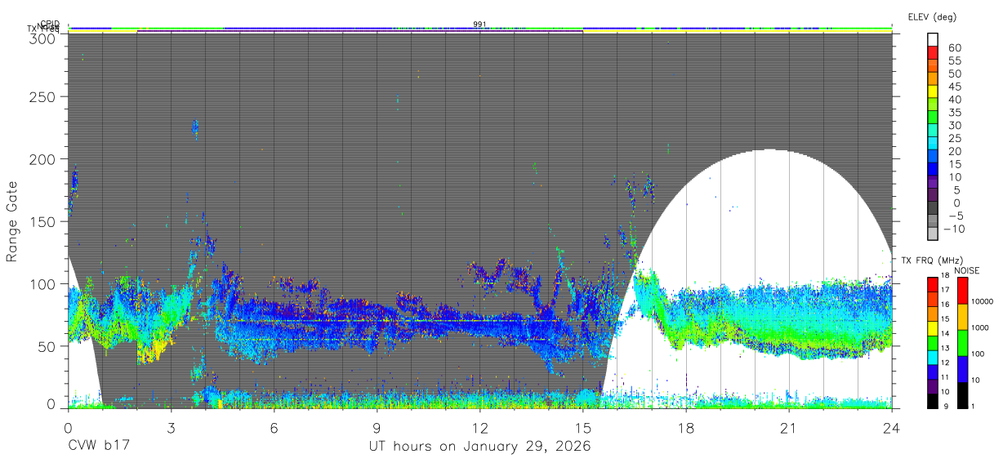
Task: Click the "50" tick on the Range Gate axis
Action: 47,345
